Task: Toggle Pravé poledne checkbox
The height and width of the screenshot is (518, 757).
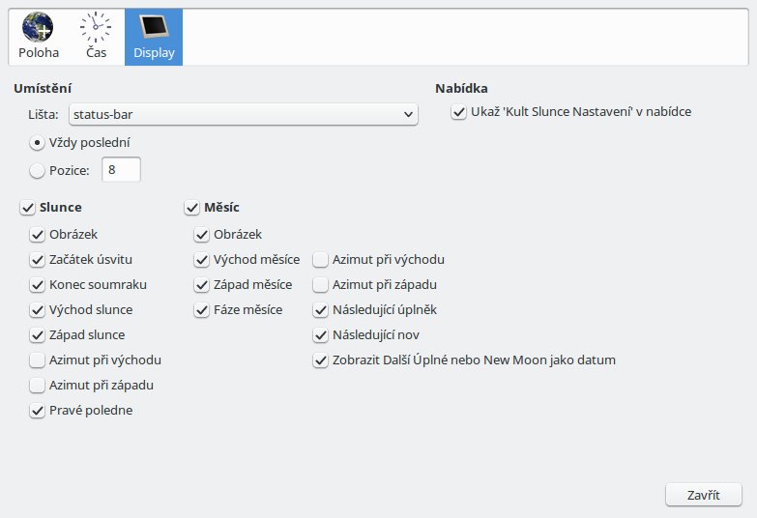Action: [x=37, y=411]
